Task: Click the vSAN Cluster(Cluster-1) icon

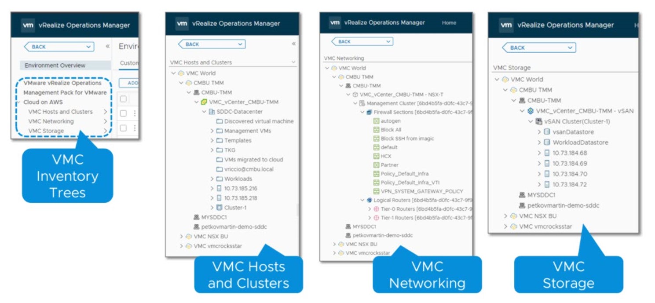Action: (539, 122)
